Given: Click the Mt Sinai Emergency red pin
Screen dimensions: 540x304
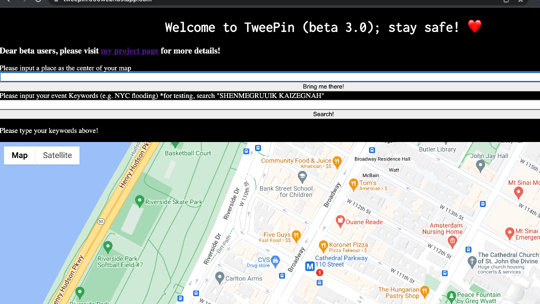Looking at the screenshot, I should click(x=509, y=233).
